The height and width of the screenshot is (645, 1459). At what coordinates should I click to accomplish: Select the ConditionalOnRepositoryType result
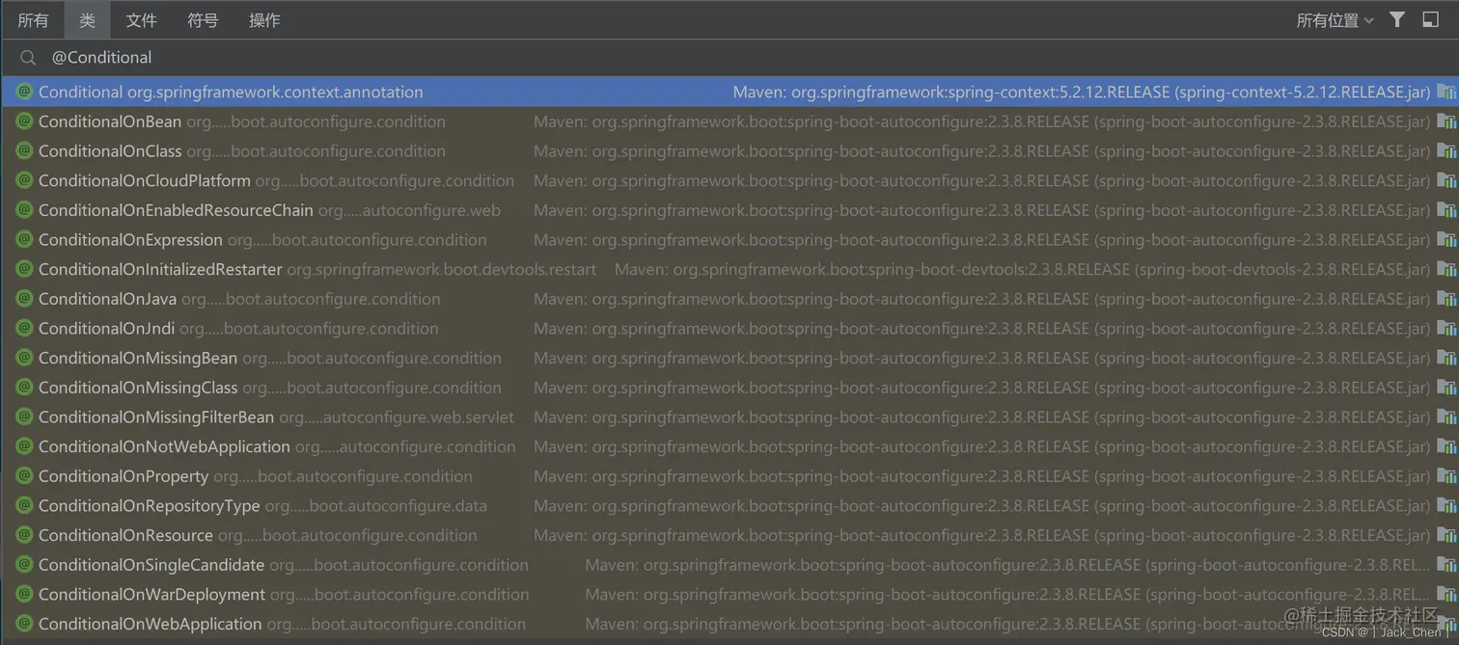click(729, 506)
